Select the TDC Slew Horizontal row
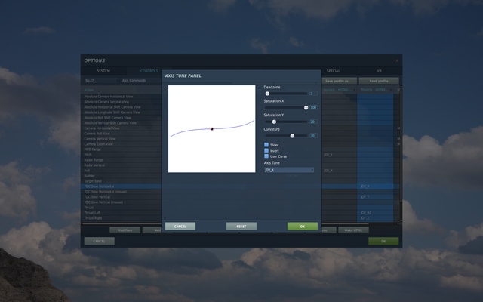483x302 pixels. [121, 186]
